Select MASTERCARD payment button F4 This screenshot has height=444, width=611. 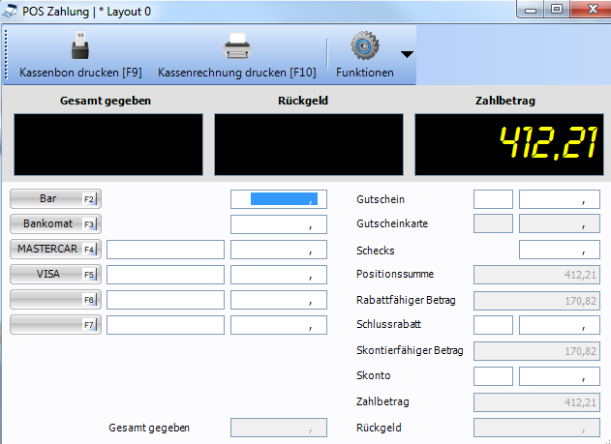pyautogui.click(x=55, y=249)
